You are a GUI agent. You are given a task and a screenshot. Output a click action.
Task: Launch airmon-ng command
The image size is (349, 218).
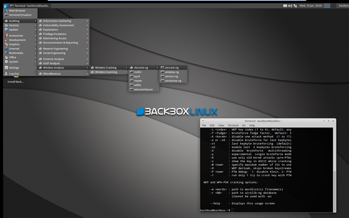(x=174, y=76)
